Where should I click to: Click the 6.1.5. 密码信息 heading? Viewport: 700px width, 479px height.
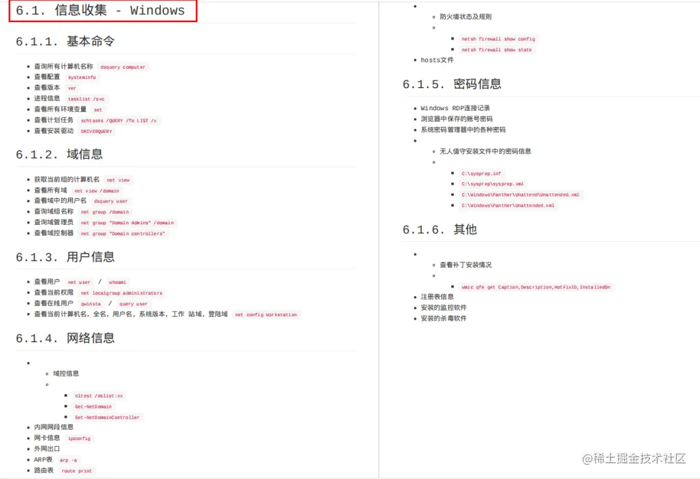452,84
